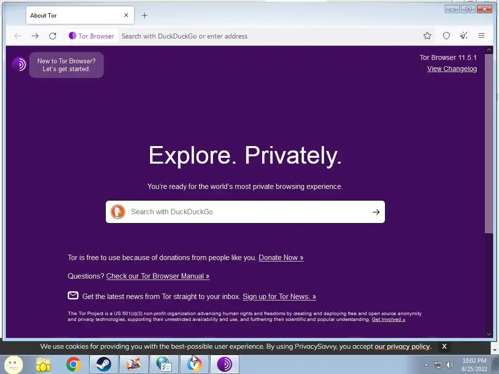
Task: Go forward with the forward arrow
Action: (x=35, y=36)
